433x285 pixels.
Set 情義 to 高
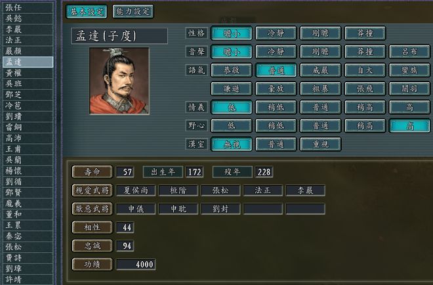(x=409, y=107)
